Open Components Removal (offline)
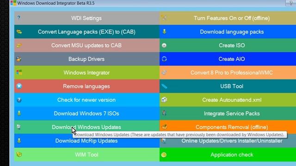Viewport: 296px width, 166px height. pos(228,127)
